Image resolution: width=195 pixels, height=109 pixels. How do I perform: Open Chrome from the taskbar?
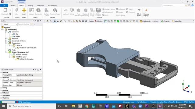[x=87, y=106]
